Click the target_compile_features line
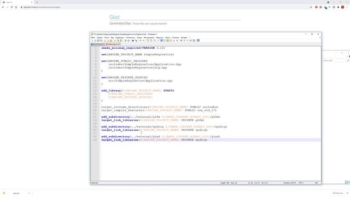 (159, 111)
